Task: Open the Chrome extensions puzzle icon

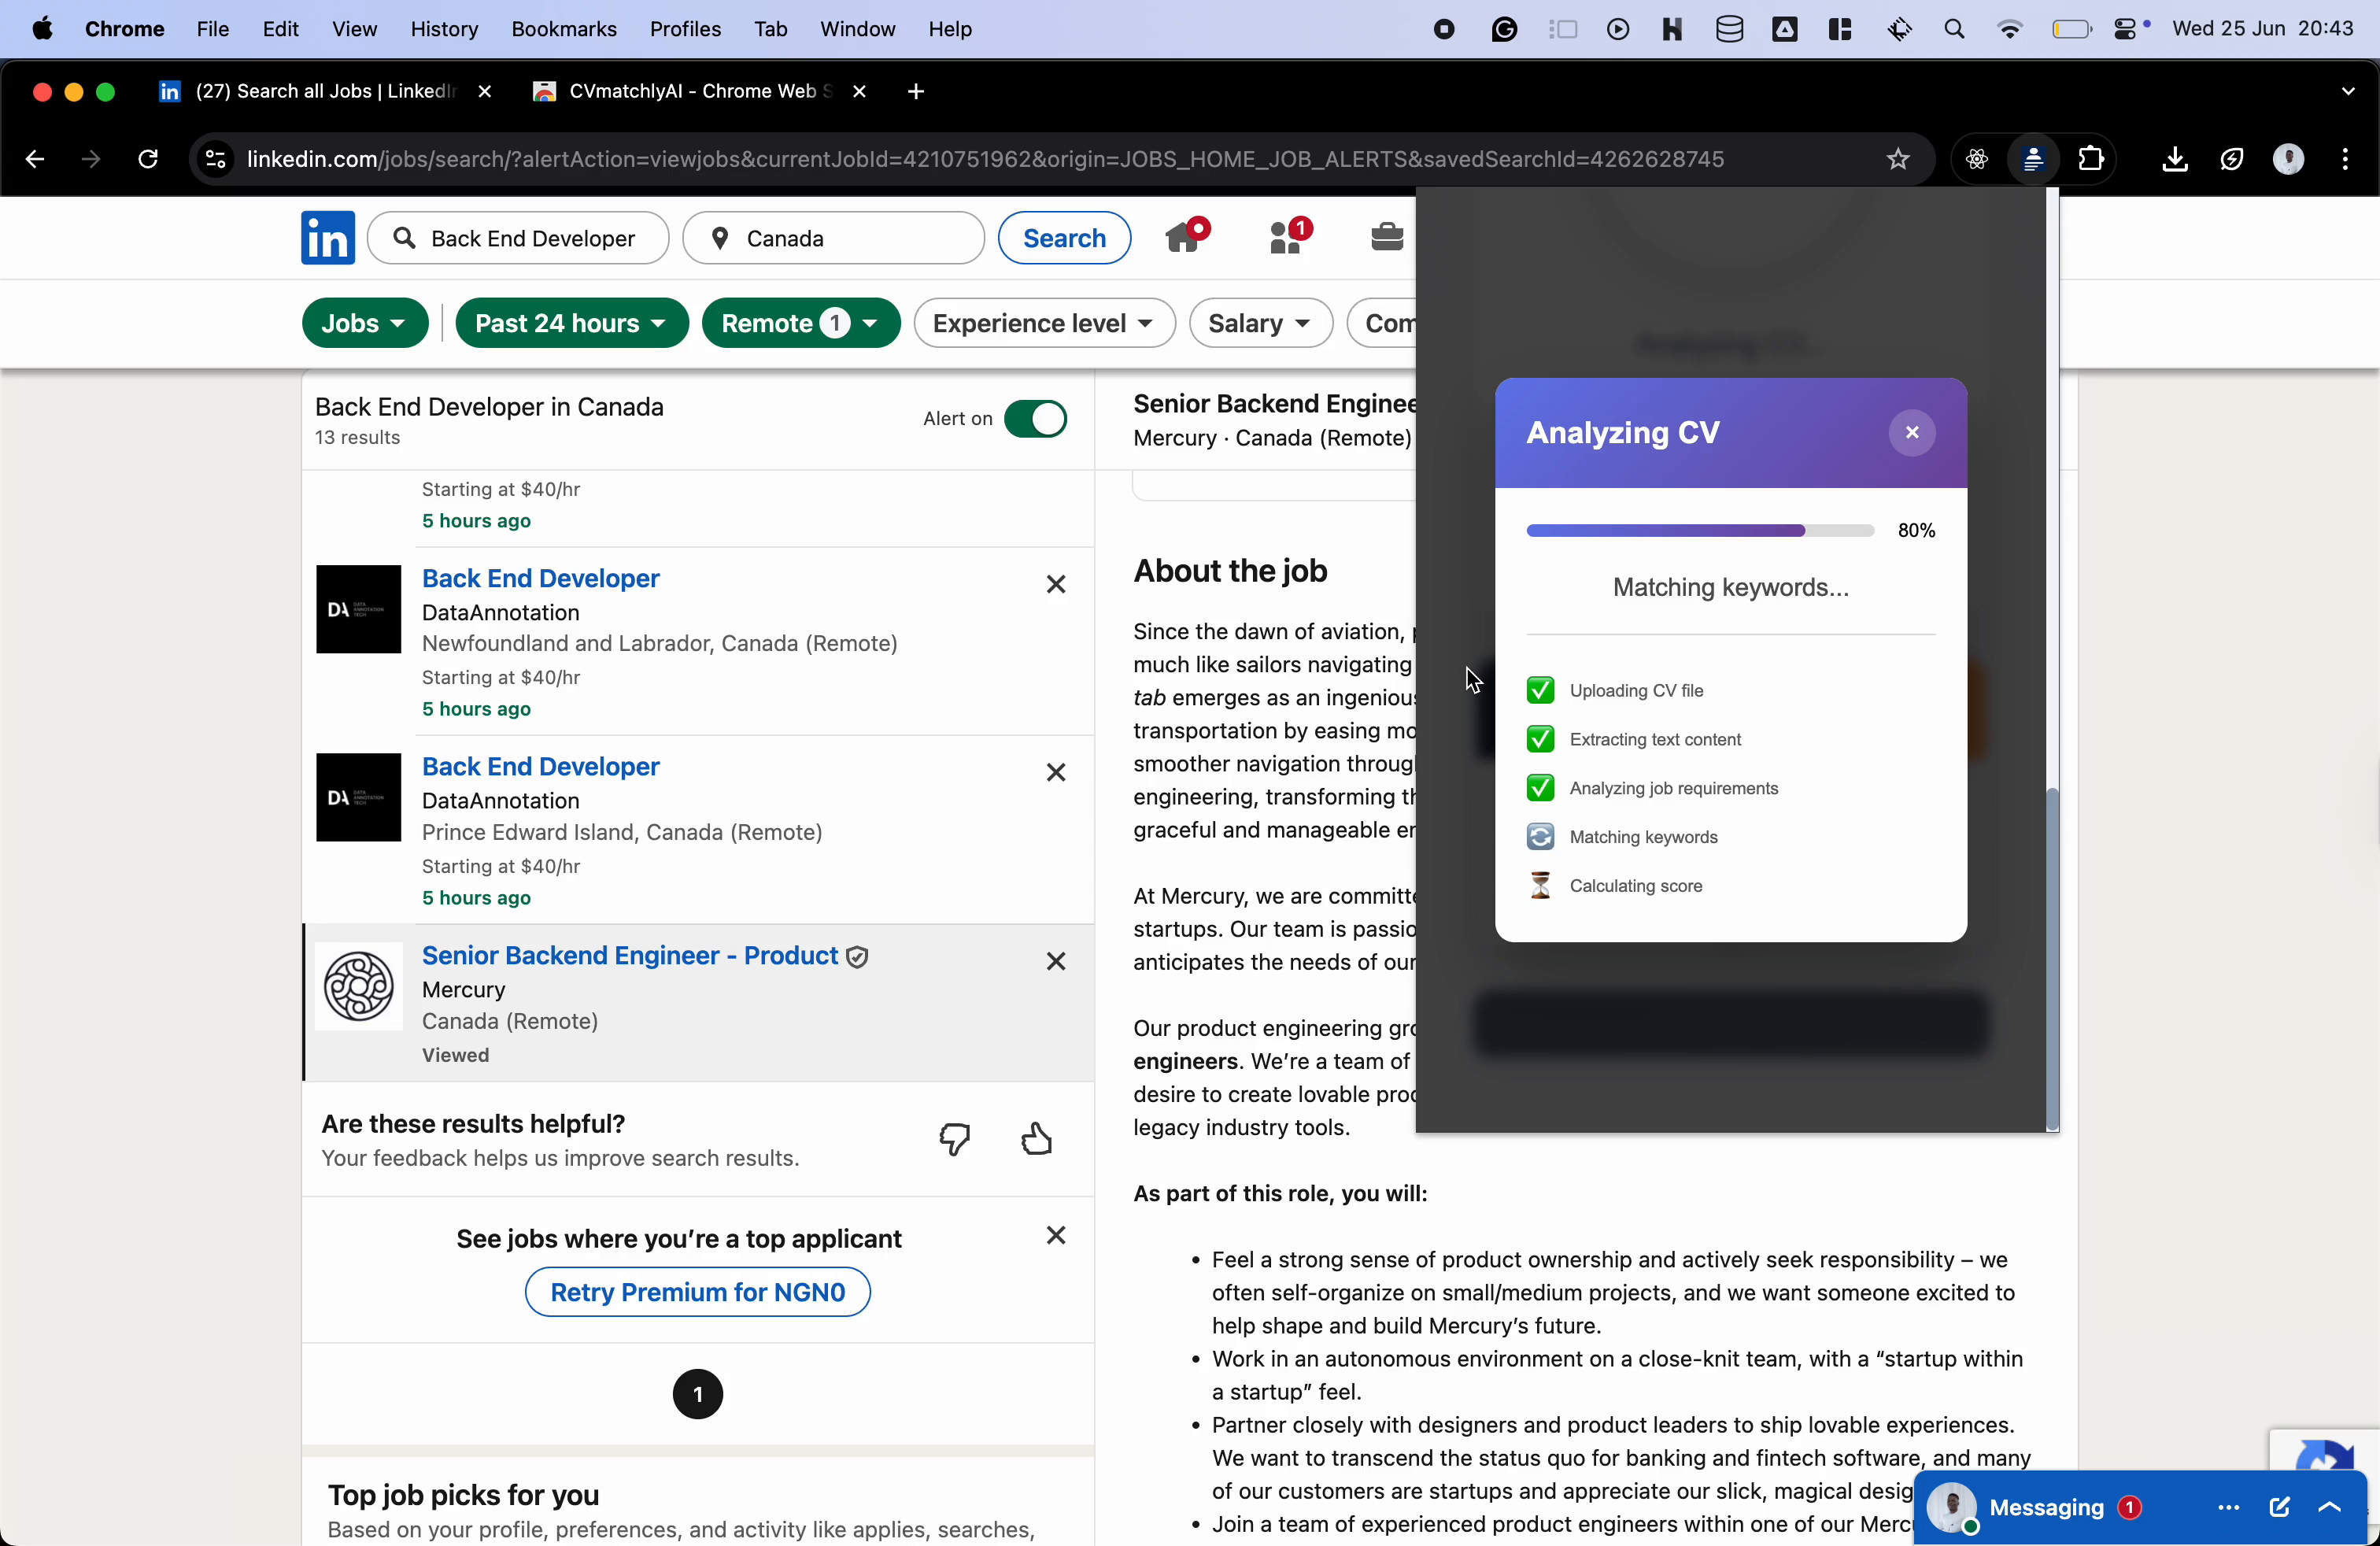Action: click(x=2090, y=159)
